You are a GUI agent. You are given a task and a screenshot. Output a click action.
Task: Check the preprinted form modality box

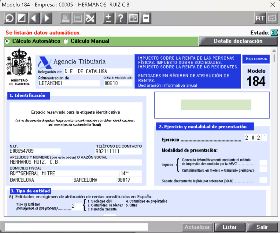[263, 169]
